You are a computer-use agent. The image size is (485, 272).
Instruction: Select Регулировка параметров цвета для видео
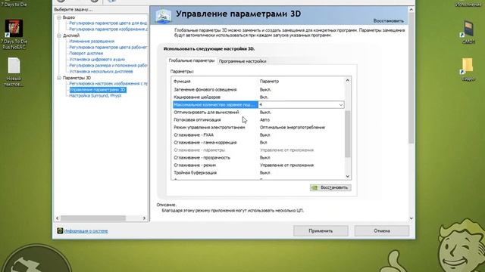pyautogui.click(x=108, y=23)
